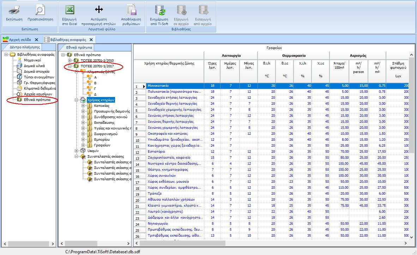Switch to the Αρχική σελίδα tab
The width and height of the screenshot is (417, 255).
(19, 40)
